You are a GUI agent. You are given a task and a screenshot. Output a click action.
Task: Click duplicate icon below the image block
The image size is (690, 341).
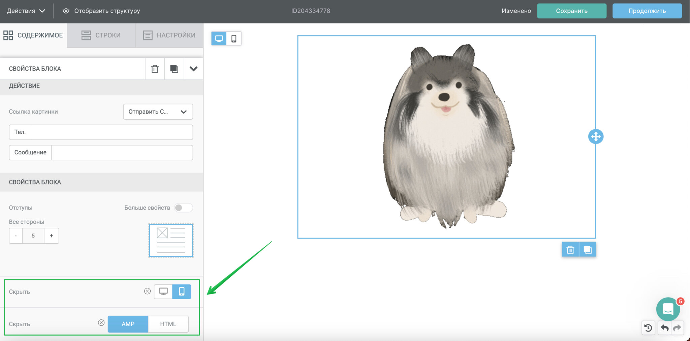(588, 250)
